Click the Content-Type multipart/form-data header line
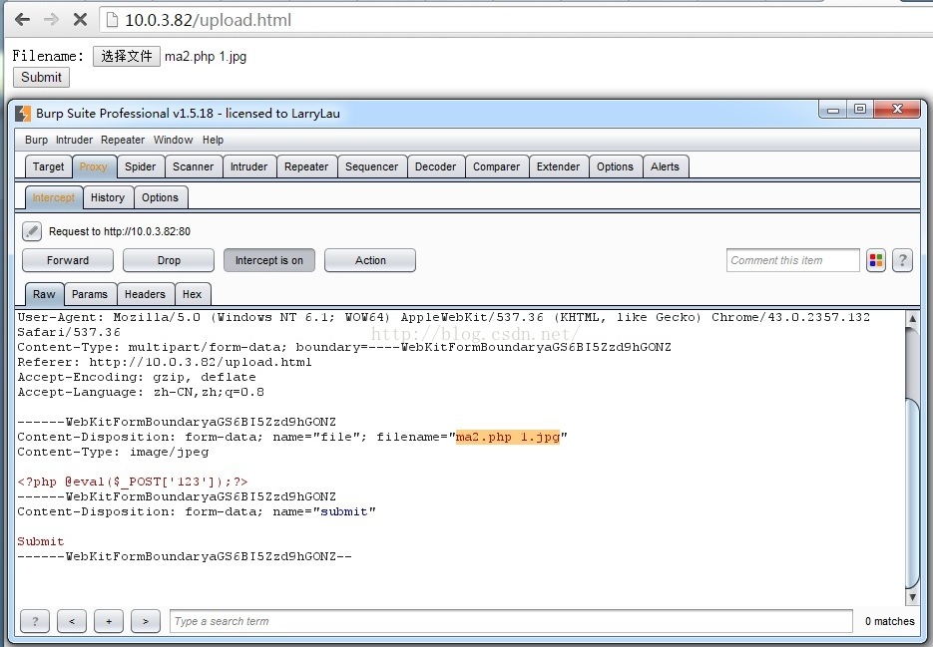 [x=344, y=347]
